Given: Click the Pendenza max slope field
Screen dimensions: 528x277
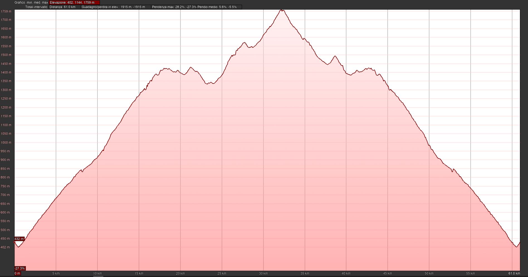Looking at the screenshot, I should tap(174, 7).
